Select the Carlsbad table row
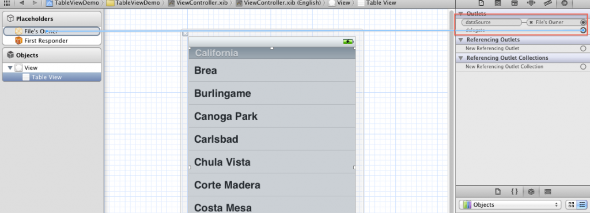590x213 pixels. pyautogui.click(x=272, y=139)
